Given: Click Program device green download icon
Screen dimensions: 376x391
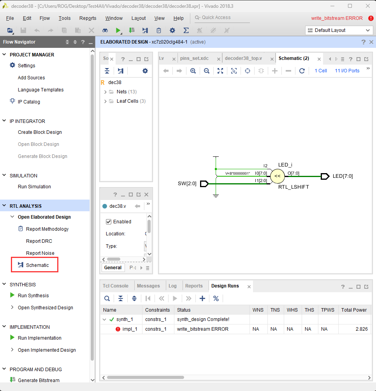Looking at the screenshot, I should [x=132, y=30].
